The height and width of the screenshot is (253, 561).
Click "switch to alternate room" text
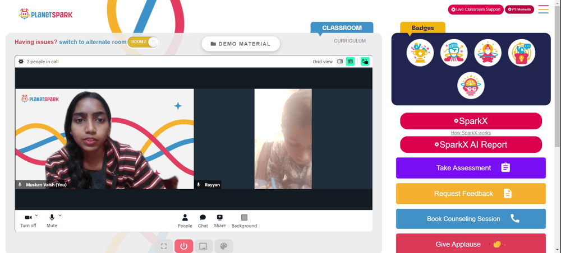[93, 42]
